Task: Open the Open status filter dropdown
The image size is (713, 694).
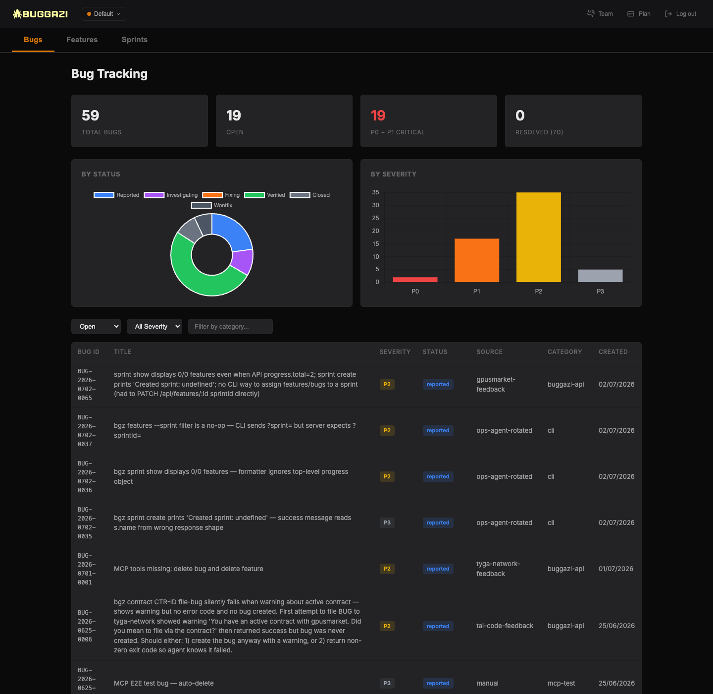Action: click(96, 326)
